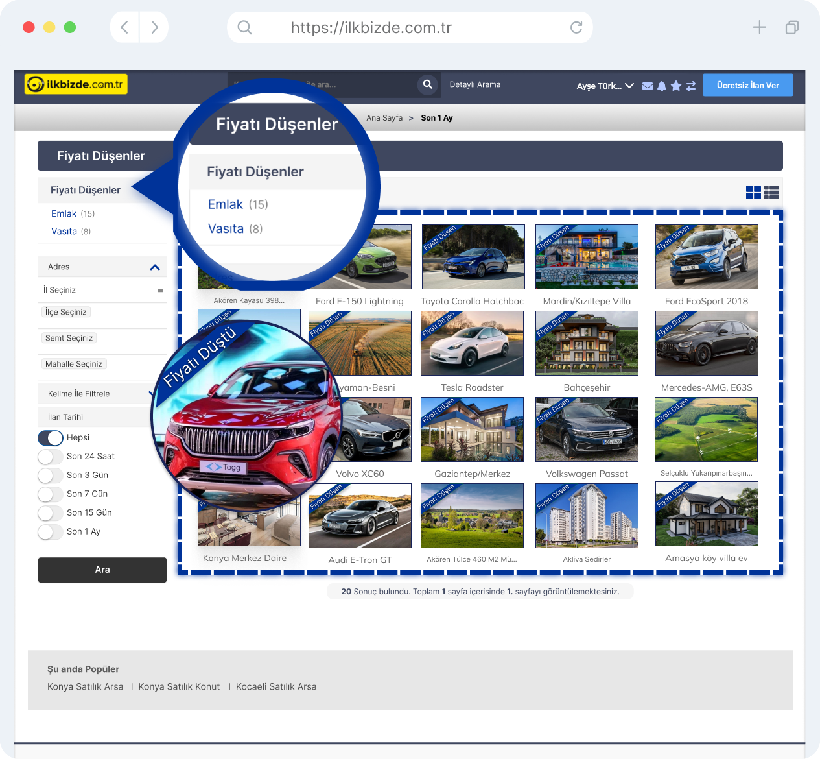Image resolution: width=820 pixels, height=759 pixels.
Task: Turn on the Son 1 Ay toggle
Action: tap(51, 532)
